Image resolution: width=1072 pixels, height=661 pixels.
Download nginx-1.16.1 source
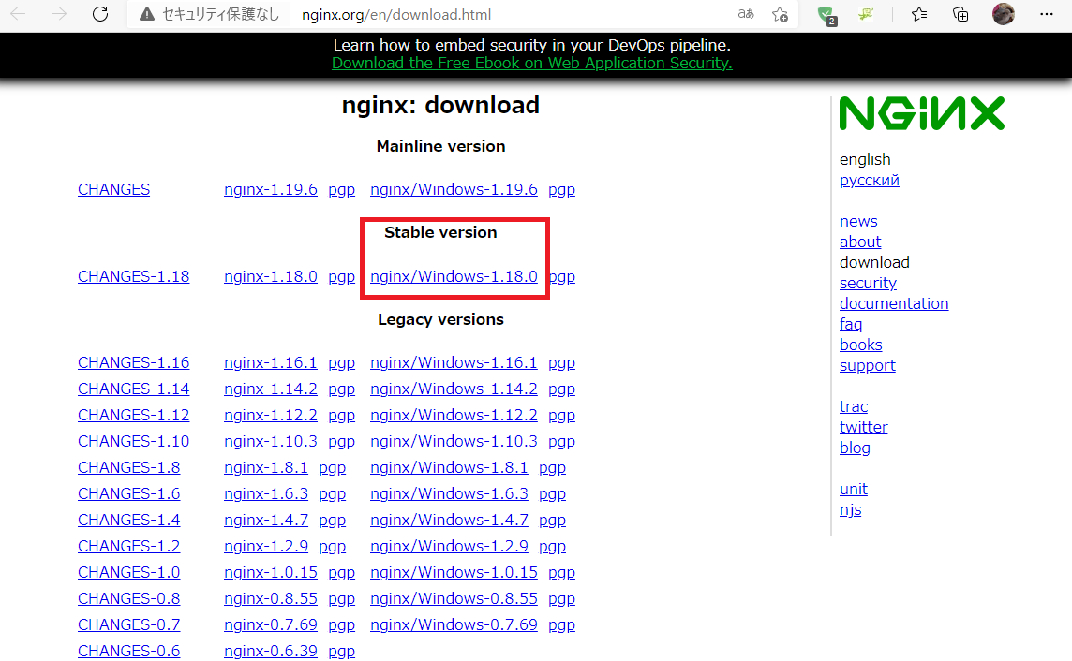(x=271, y=362)
